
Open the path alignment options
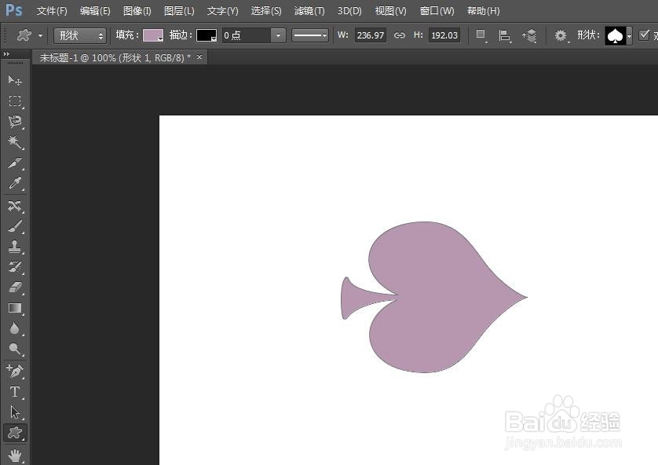coord(504,35)
